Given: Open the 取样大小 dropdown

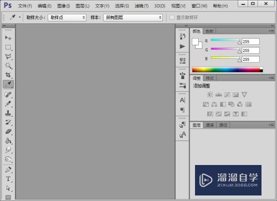Looking at the screenshot, I should click(x=67, y=18).
